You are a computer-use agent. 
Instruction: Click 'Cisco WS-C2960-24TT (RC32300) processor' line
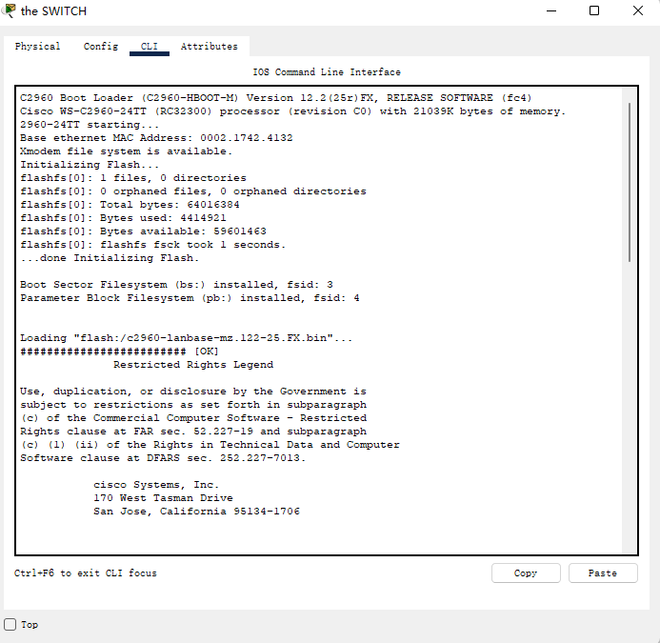(293, 111)
